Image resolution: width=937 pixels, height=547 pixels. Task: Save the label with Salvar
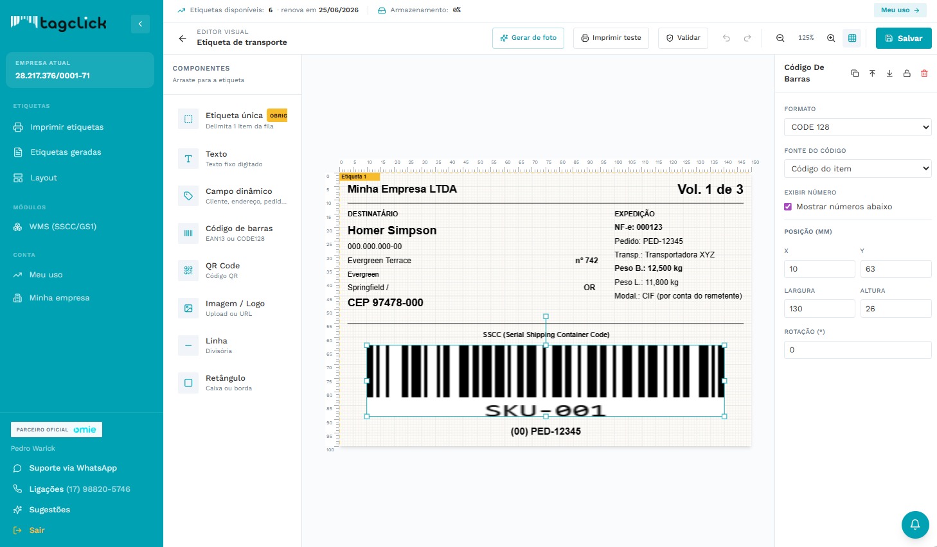click(x=904, y=39)
